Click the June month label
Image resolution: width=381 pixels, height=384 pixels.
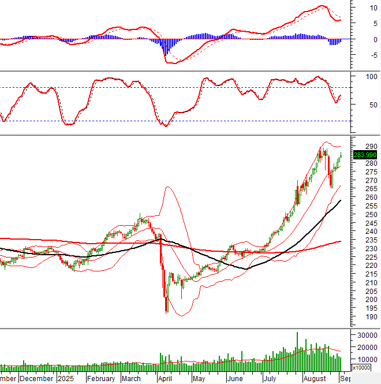[x=235, y=379]
